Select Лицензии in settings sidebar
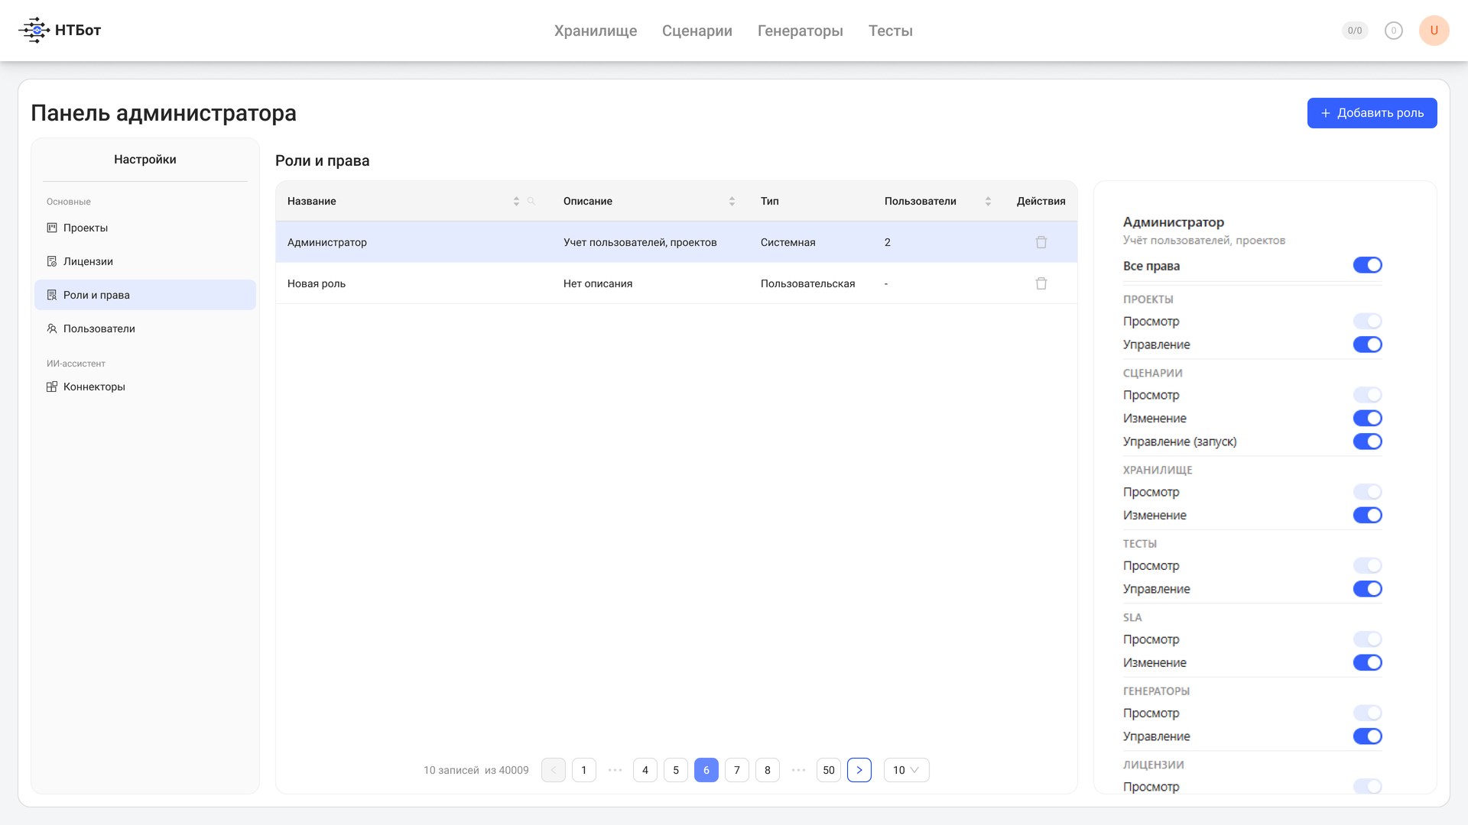Screen dimensions: 1468x825 (x=145, y=261)
